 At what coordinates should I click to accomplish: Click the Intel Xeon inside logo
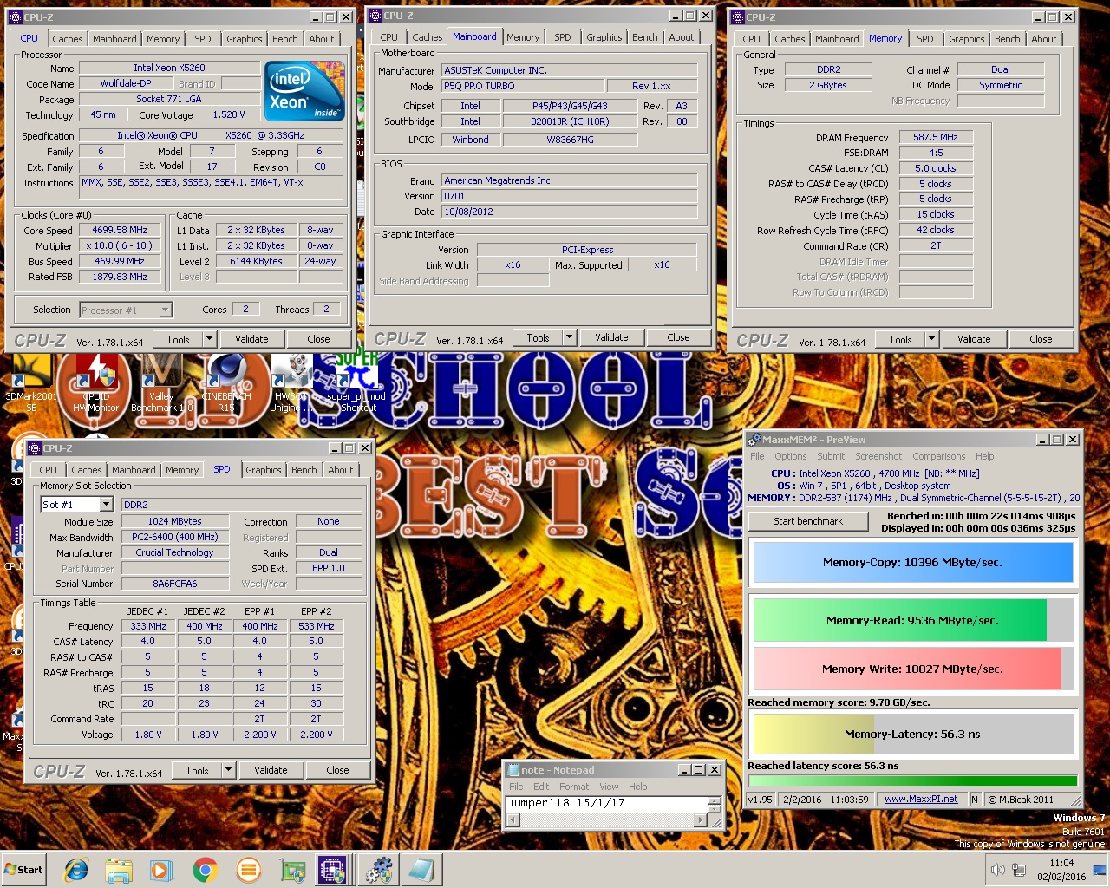(x=304, y=90)
